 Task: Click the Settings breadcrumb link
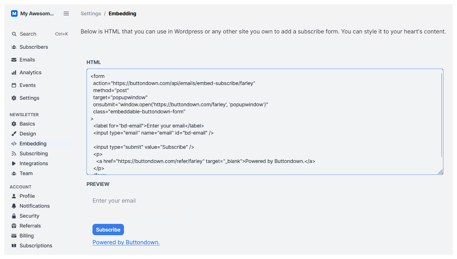click(91, 14)
